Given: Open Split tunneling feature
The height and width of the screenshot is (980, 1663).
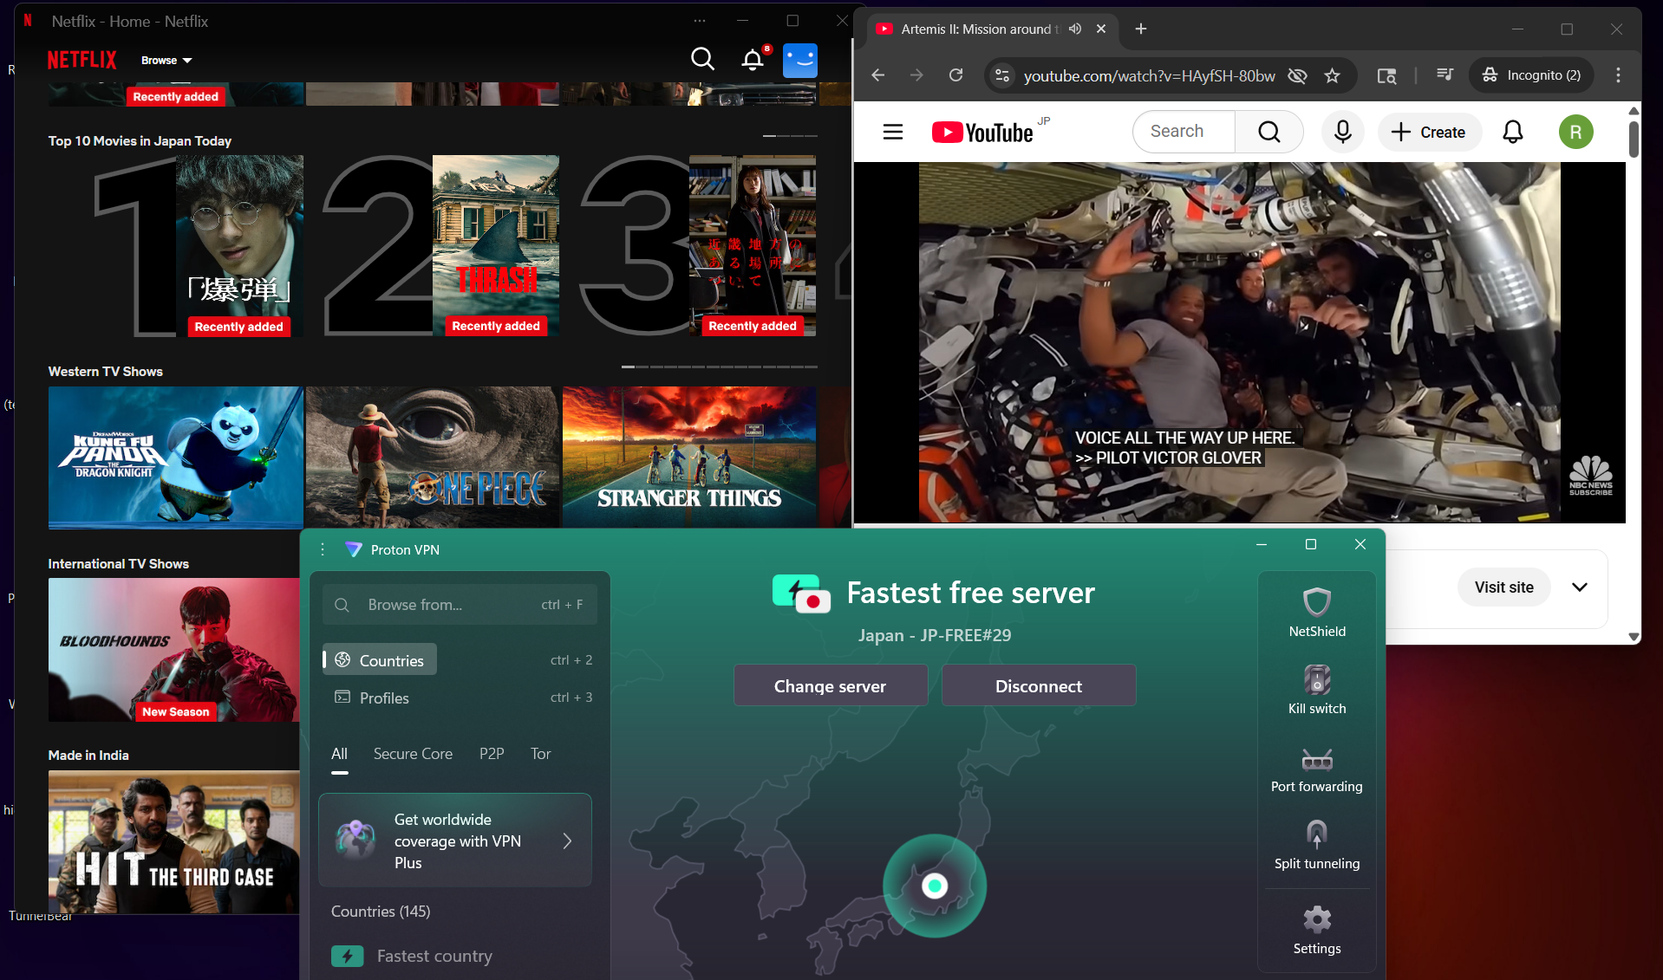Looking at the screenshot, I should [1317, 845].
